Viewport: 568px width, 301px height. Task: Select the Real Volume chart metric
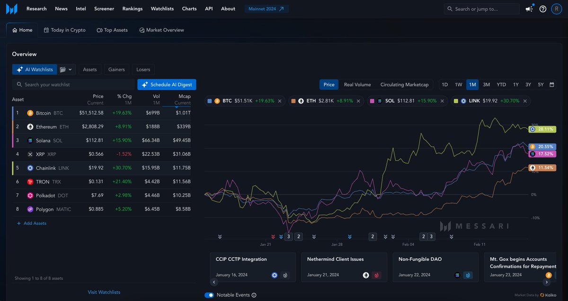tap(357, 85)
